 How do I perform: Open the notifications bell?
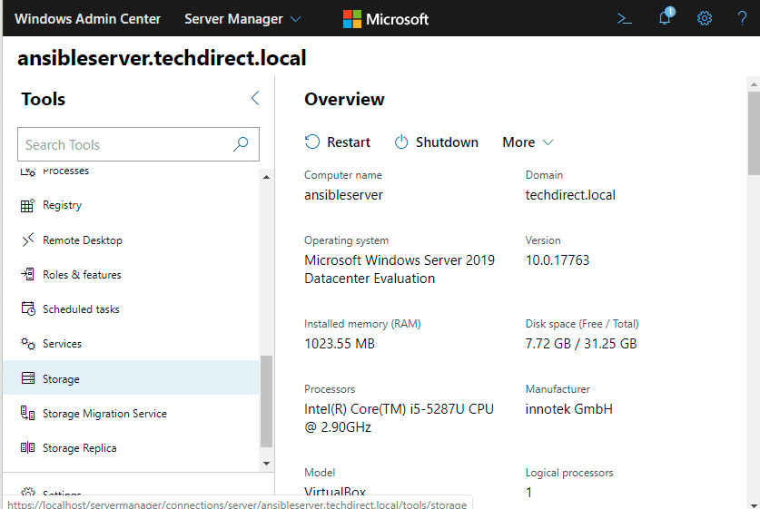665,18
